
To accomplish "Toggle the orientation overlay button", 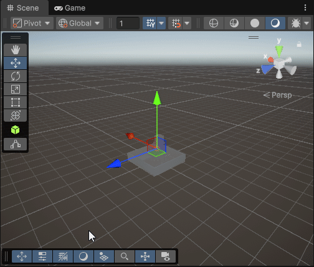I will coord(145,256).
